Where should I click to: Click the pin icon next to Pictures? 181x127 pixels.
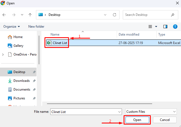(x=34, y=98)
